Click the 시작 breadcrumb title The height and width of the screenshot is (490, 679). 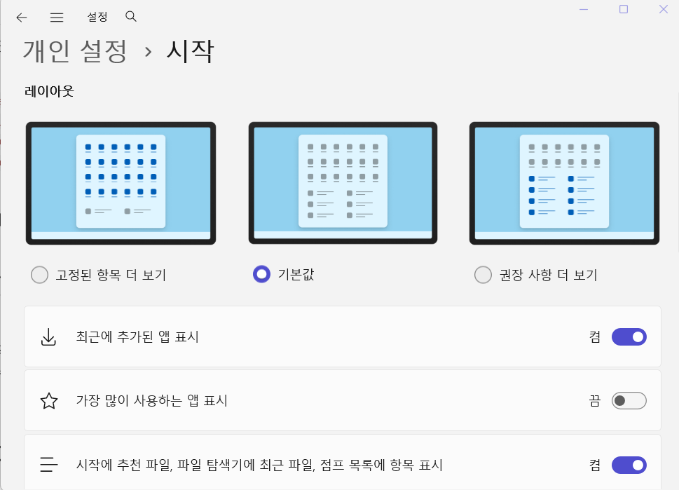(190, 50)
